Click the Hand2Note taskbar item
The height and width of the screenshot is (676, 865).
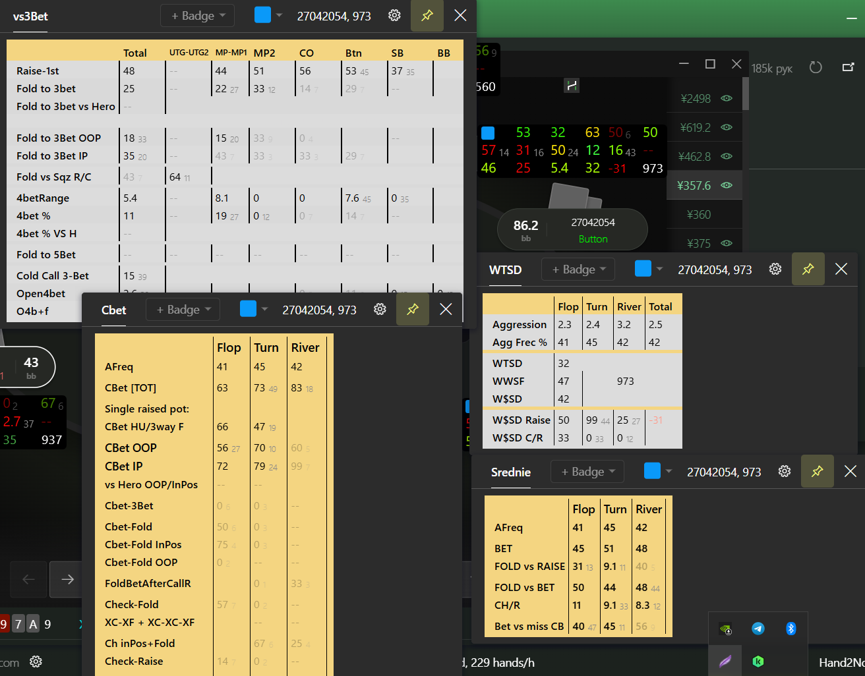[841, 663]
